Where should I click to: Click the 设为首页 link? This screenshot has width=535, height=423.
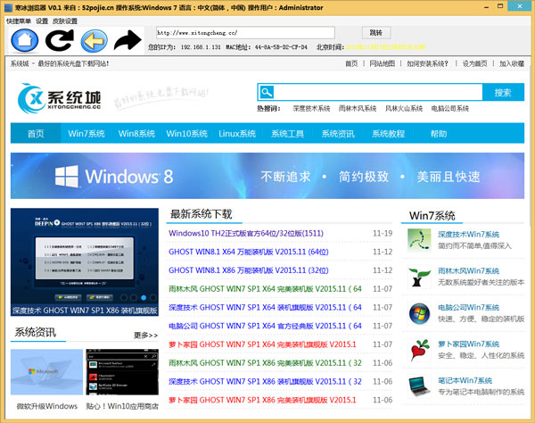474,63
